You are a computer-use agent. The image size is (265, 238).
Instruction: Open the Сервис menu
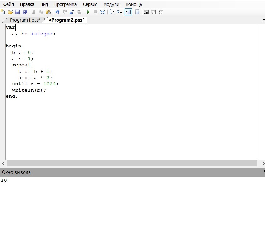coord(90,4)
